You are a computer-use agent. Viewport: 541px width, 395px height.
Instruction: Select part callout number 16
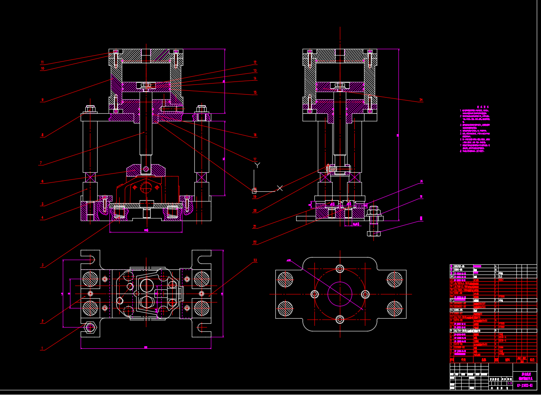(x=255, y=135)
